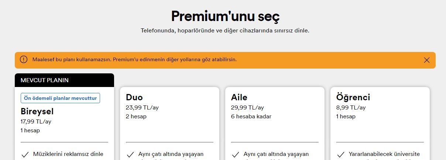Click the Bireysel price 17,99 TL/ay

click(36, 122)
